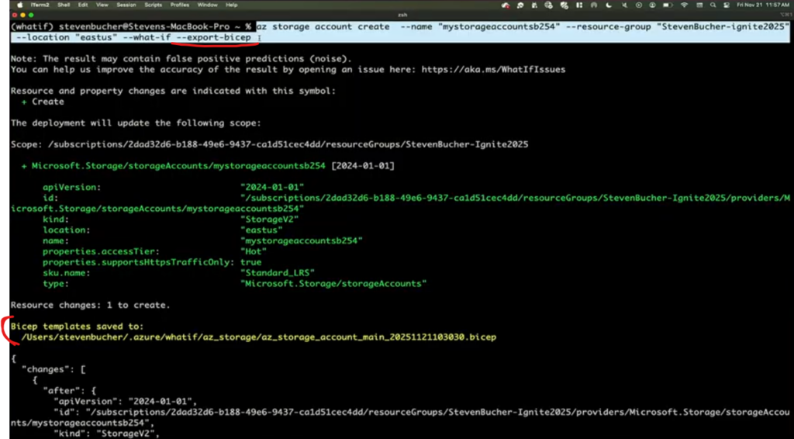Click the date and time clock

(x=763, y=5)
